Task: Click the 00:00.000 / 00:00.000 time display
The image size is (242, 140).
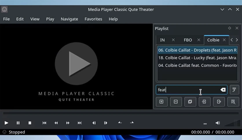Action: 213,132
